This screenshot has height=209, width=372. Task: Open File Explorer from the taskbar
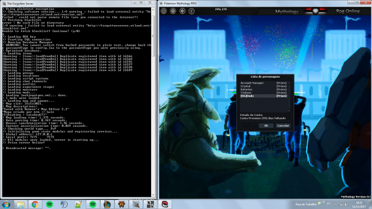(21, 204)
